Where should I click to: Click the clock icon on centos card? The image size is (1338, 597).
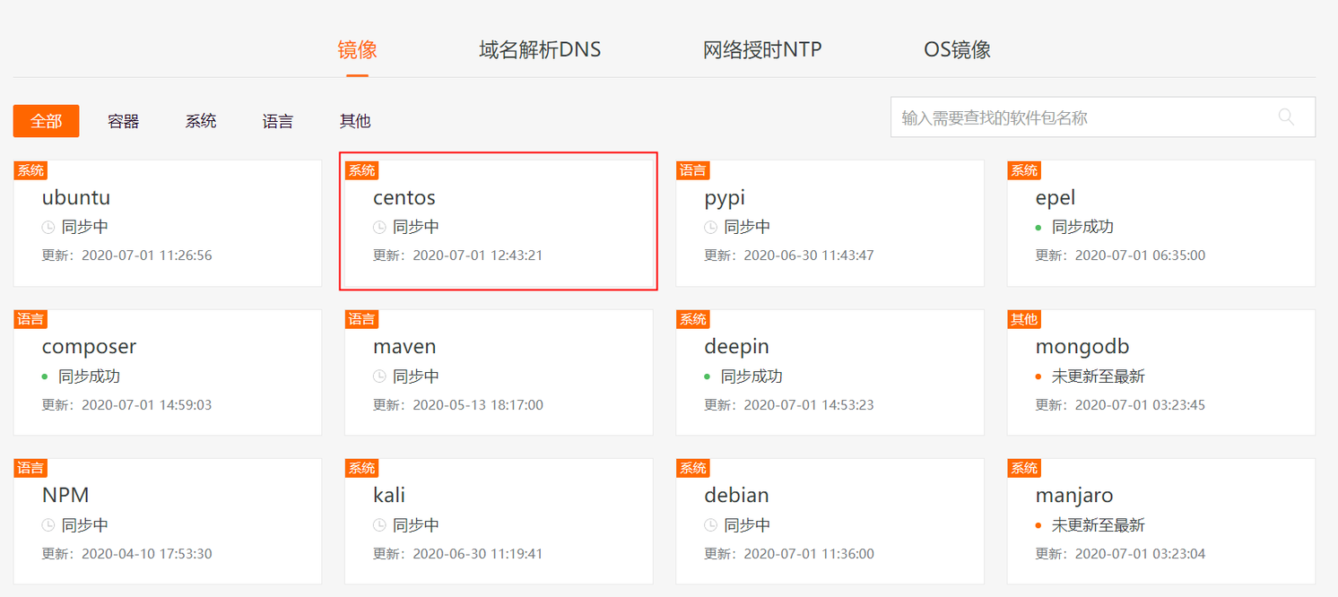[379, 228]
